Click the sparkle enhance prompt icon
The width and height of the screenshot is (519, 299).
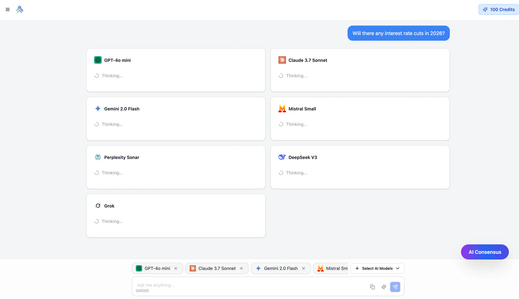pos(384,287)
